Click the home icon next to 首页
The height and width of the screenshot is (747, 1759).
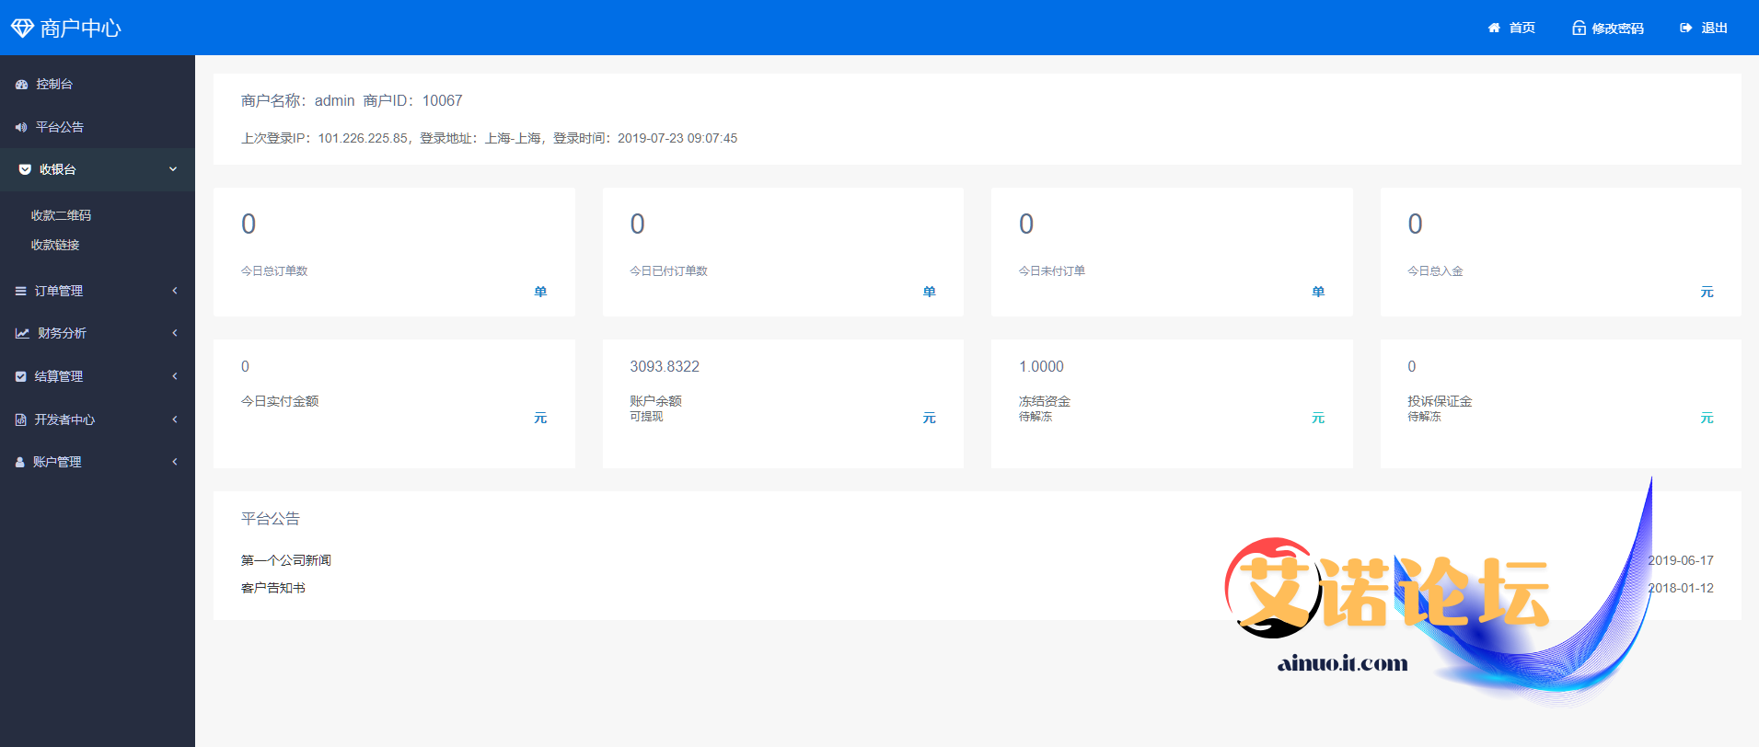pos(1494,29)
